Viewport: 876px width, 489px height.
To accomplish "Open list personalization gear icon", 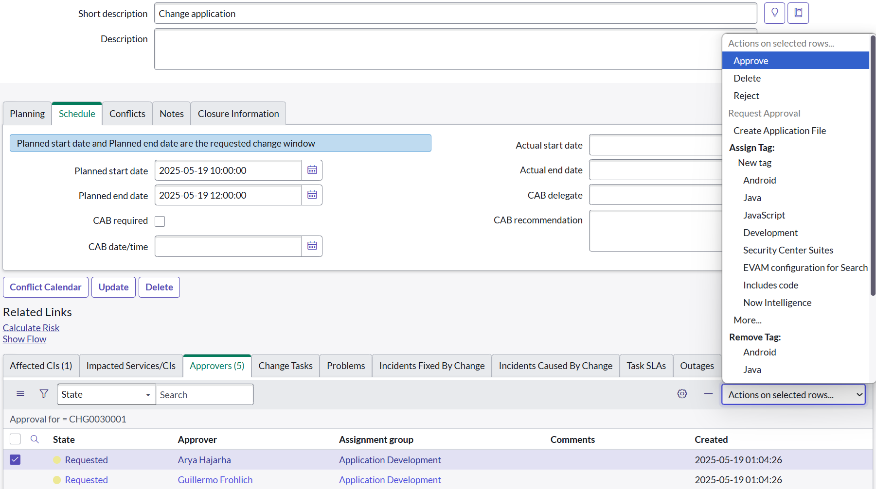I will [x=682, y=394].
